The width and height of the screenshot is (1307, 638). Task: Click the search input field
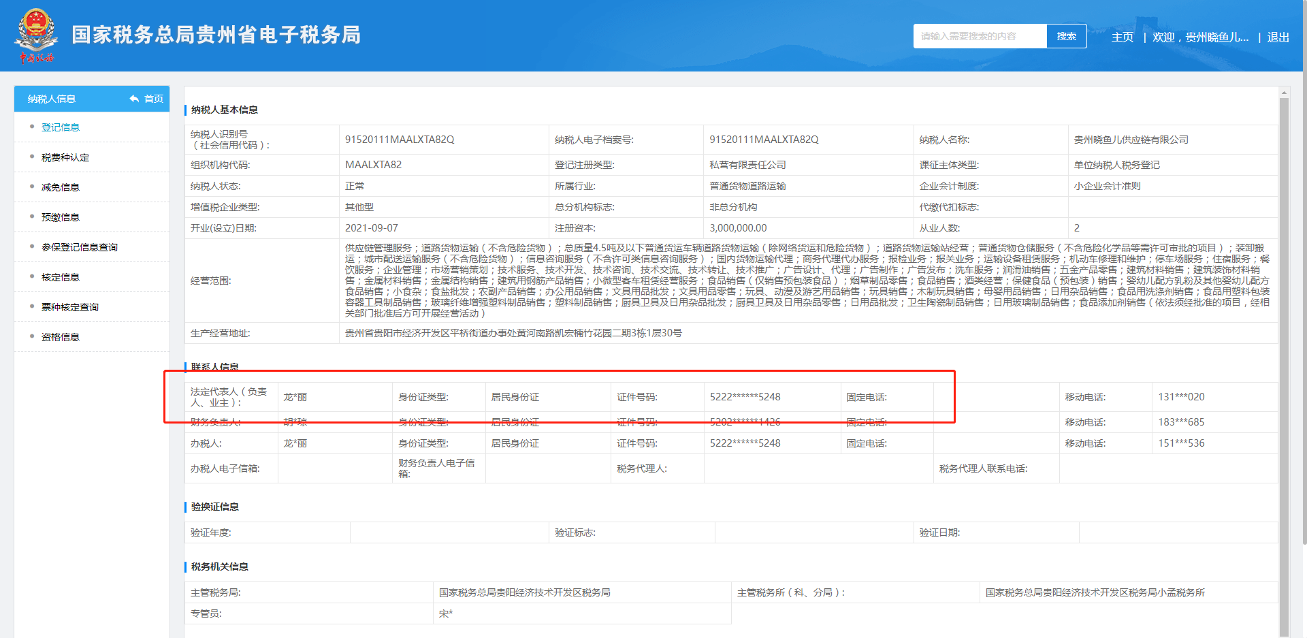(x=979, y=36)
